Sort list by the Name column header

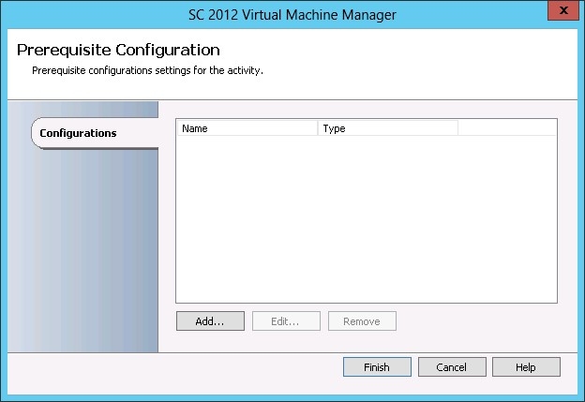(247, 128)
